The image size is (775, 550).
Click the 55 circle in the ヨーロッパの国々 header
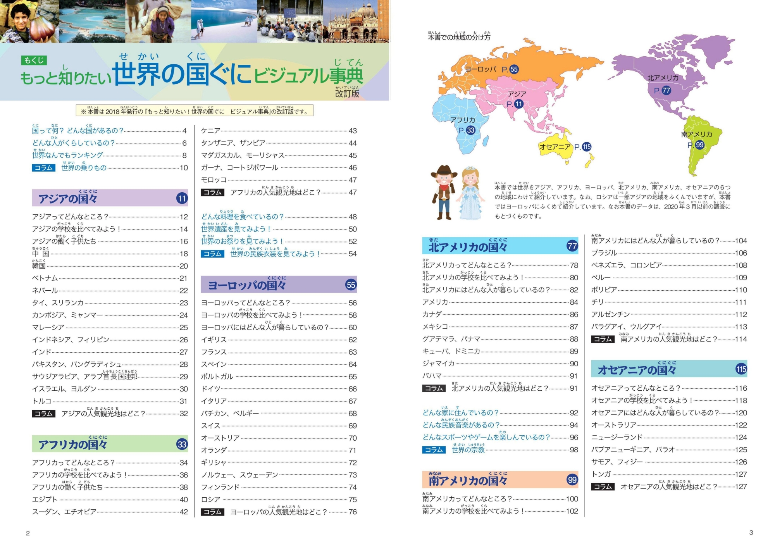[351, 285]
